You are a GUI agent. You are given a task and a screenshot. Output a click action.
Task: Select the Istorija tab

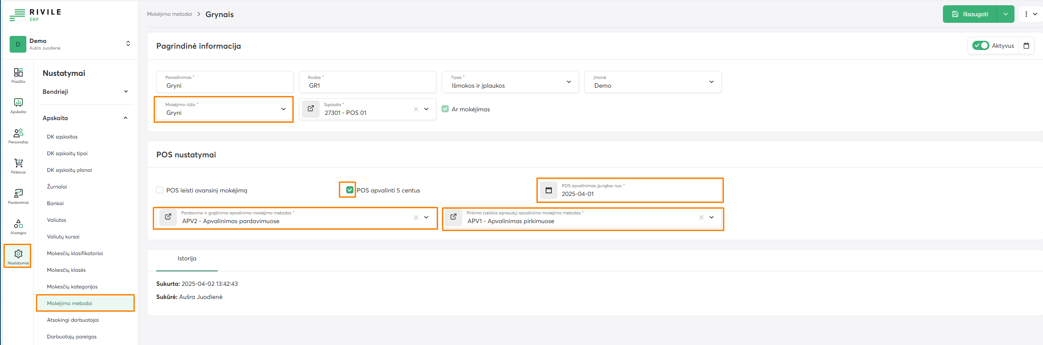187,259
